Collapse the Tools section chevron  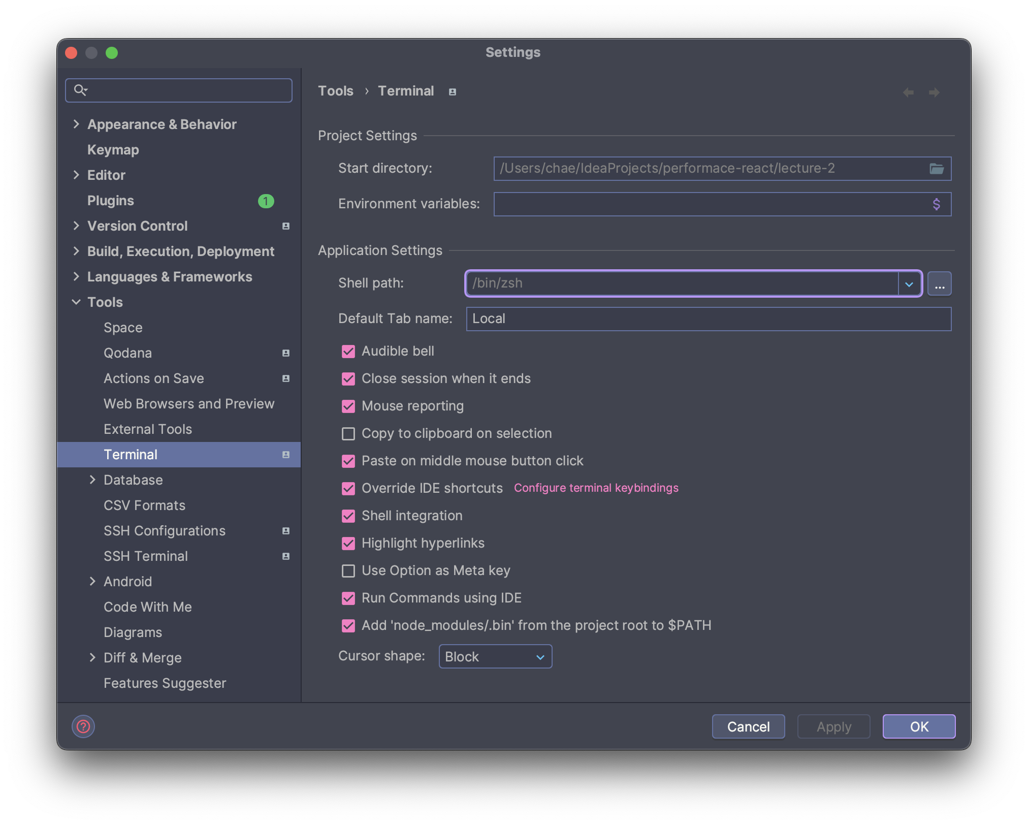pos(76,302)
